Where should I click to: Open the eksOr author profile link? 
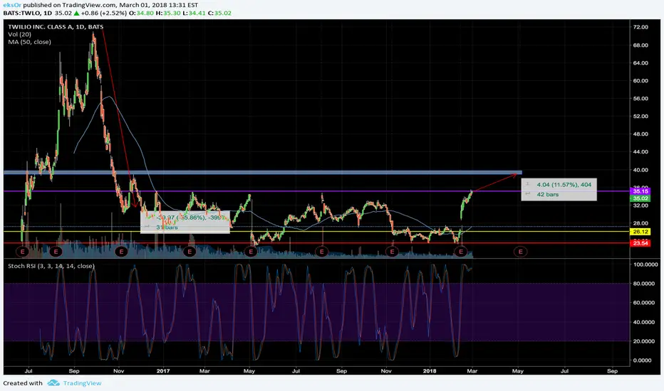pos(12,5)
